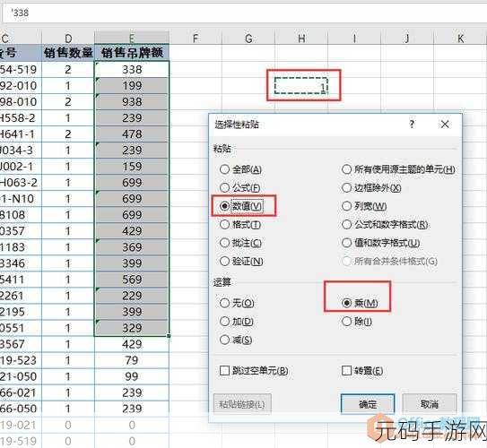Select 公式和数字格式(R) option
The image size is (487, 448).
point(385,224)
